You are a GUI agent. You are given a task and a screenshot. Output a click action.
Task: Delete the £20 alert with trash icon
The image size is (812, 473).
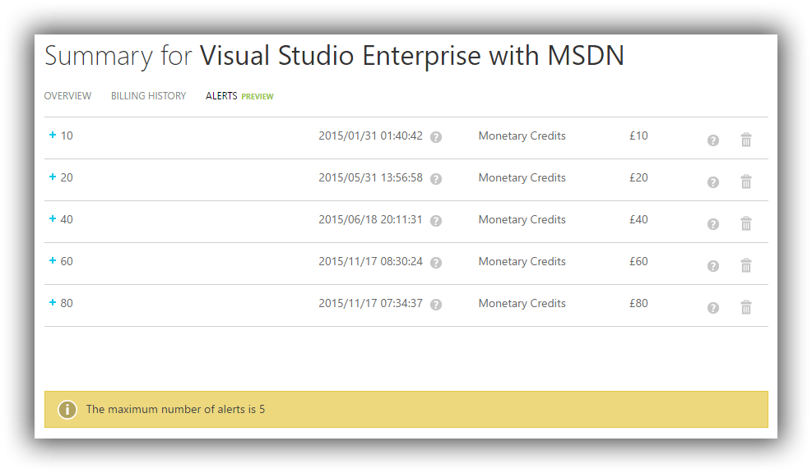point(745,181)
